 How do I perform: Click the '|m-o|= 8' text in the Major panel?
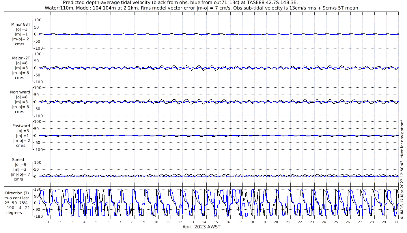point(20,73)
